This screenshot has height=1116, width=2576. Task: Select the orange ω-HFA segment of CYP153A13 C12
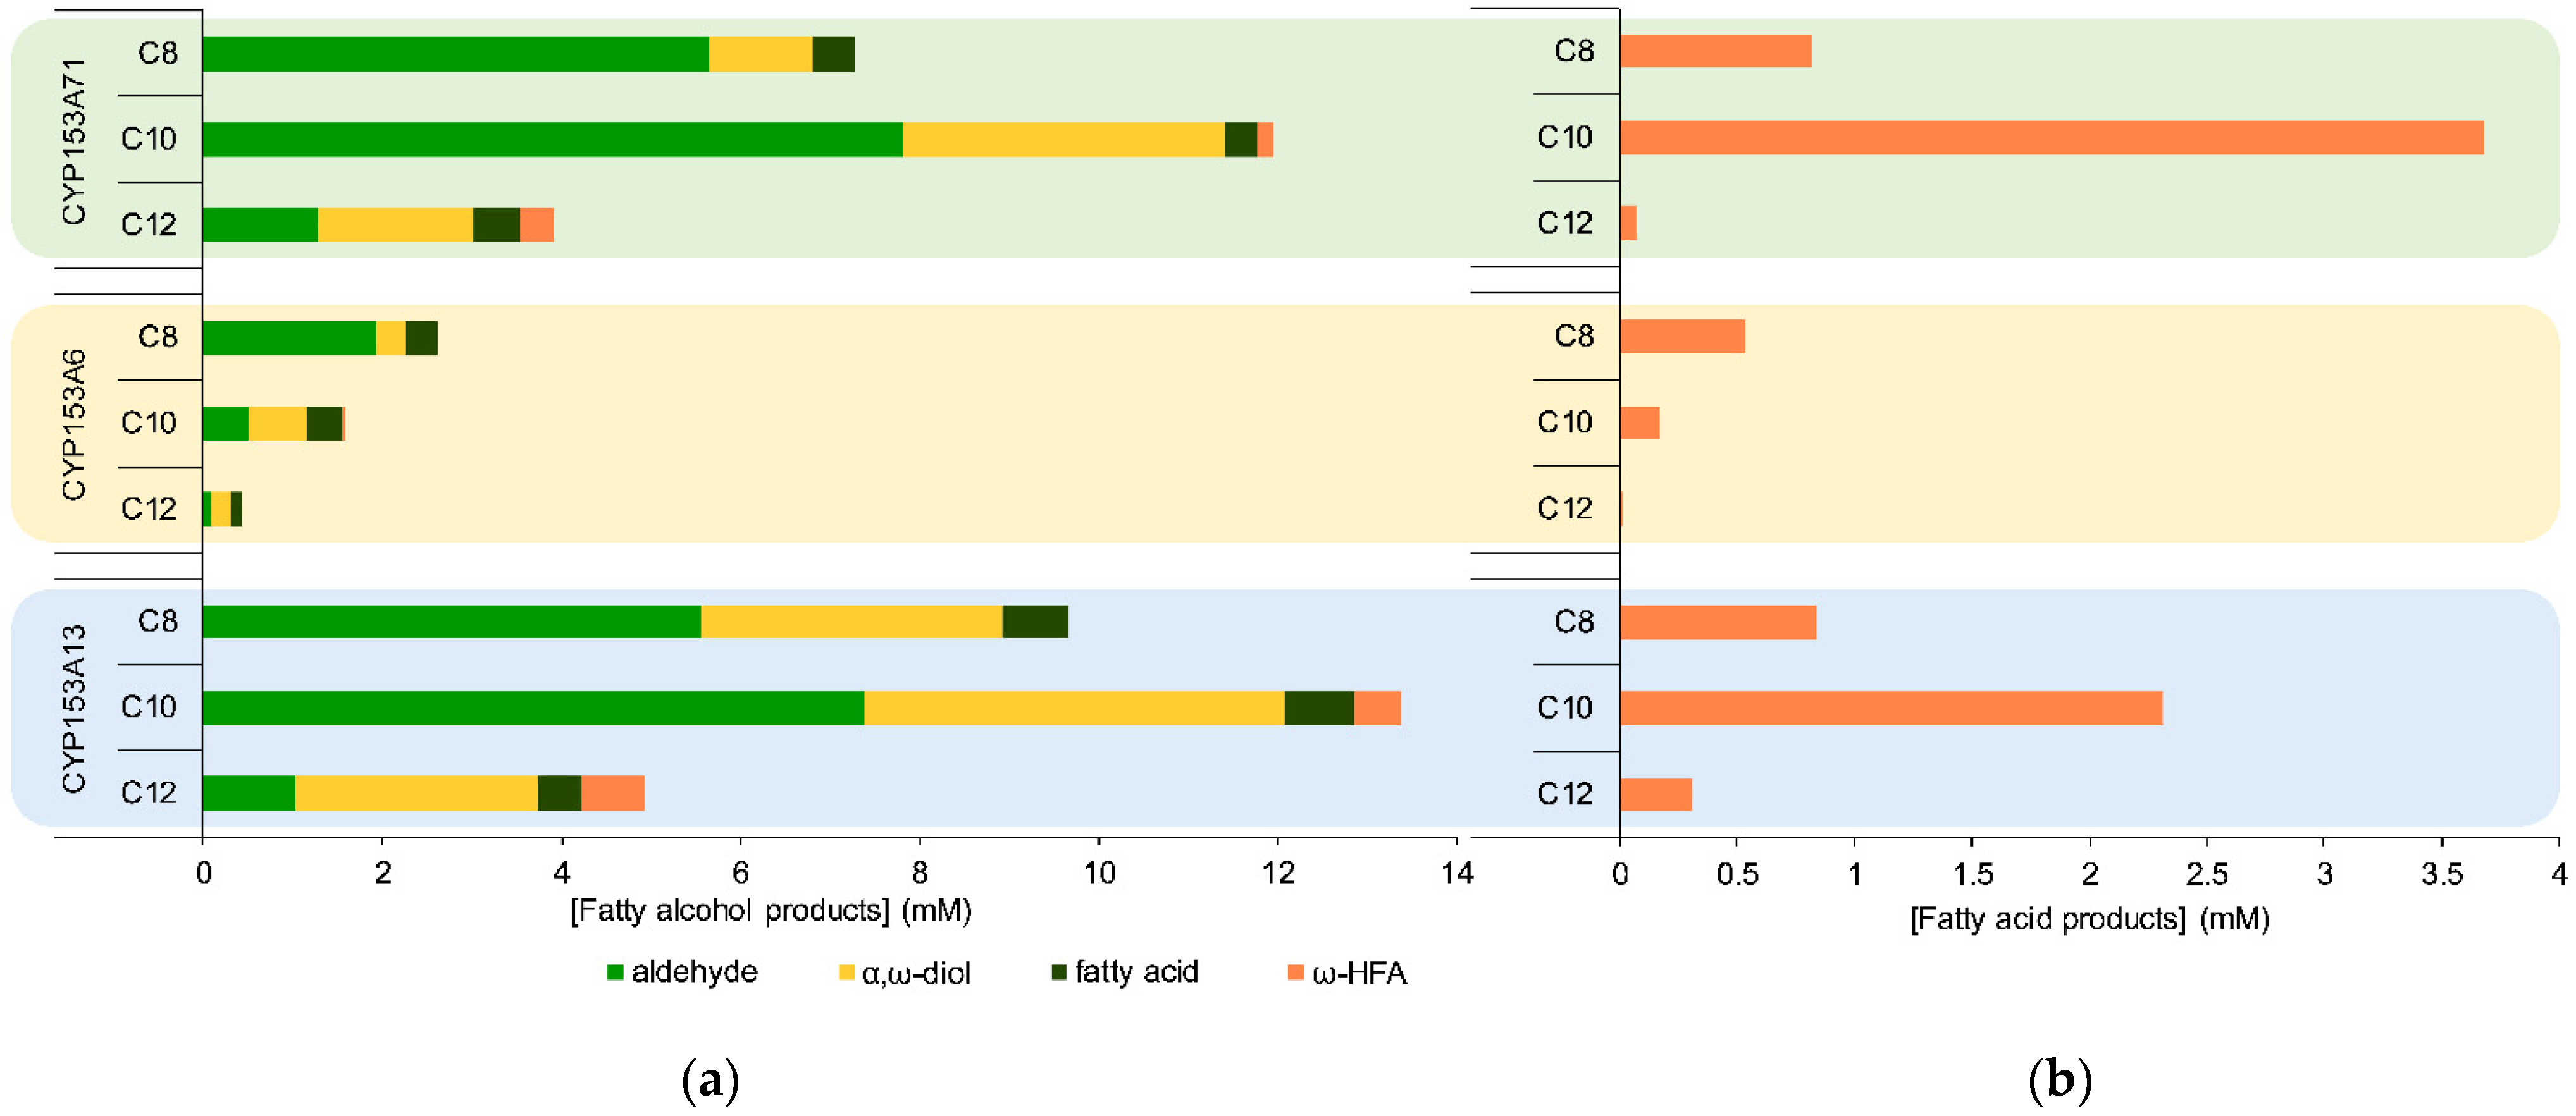612,794
